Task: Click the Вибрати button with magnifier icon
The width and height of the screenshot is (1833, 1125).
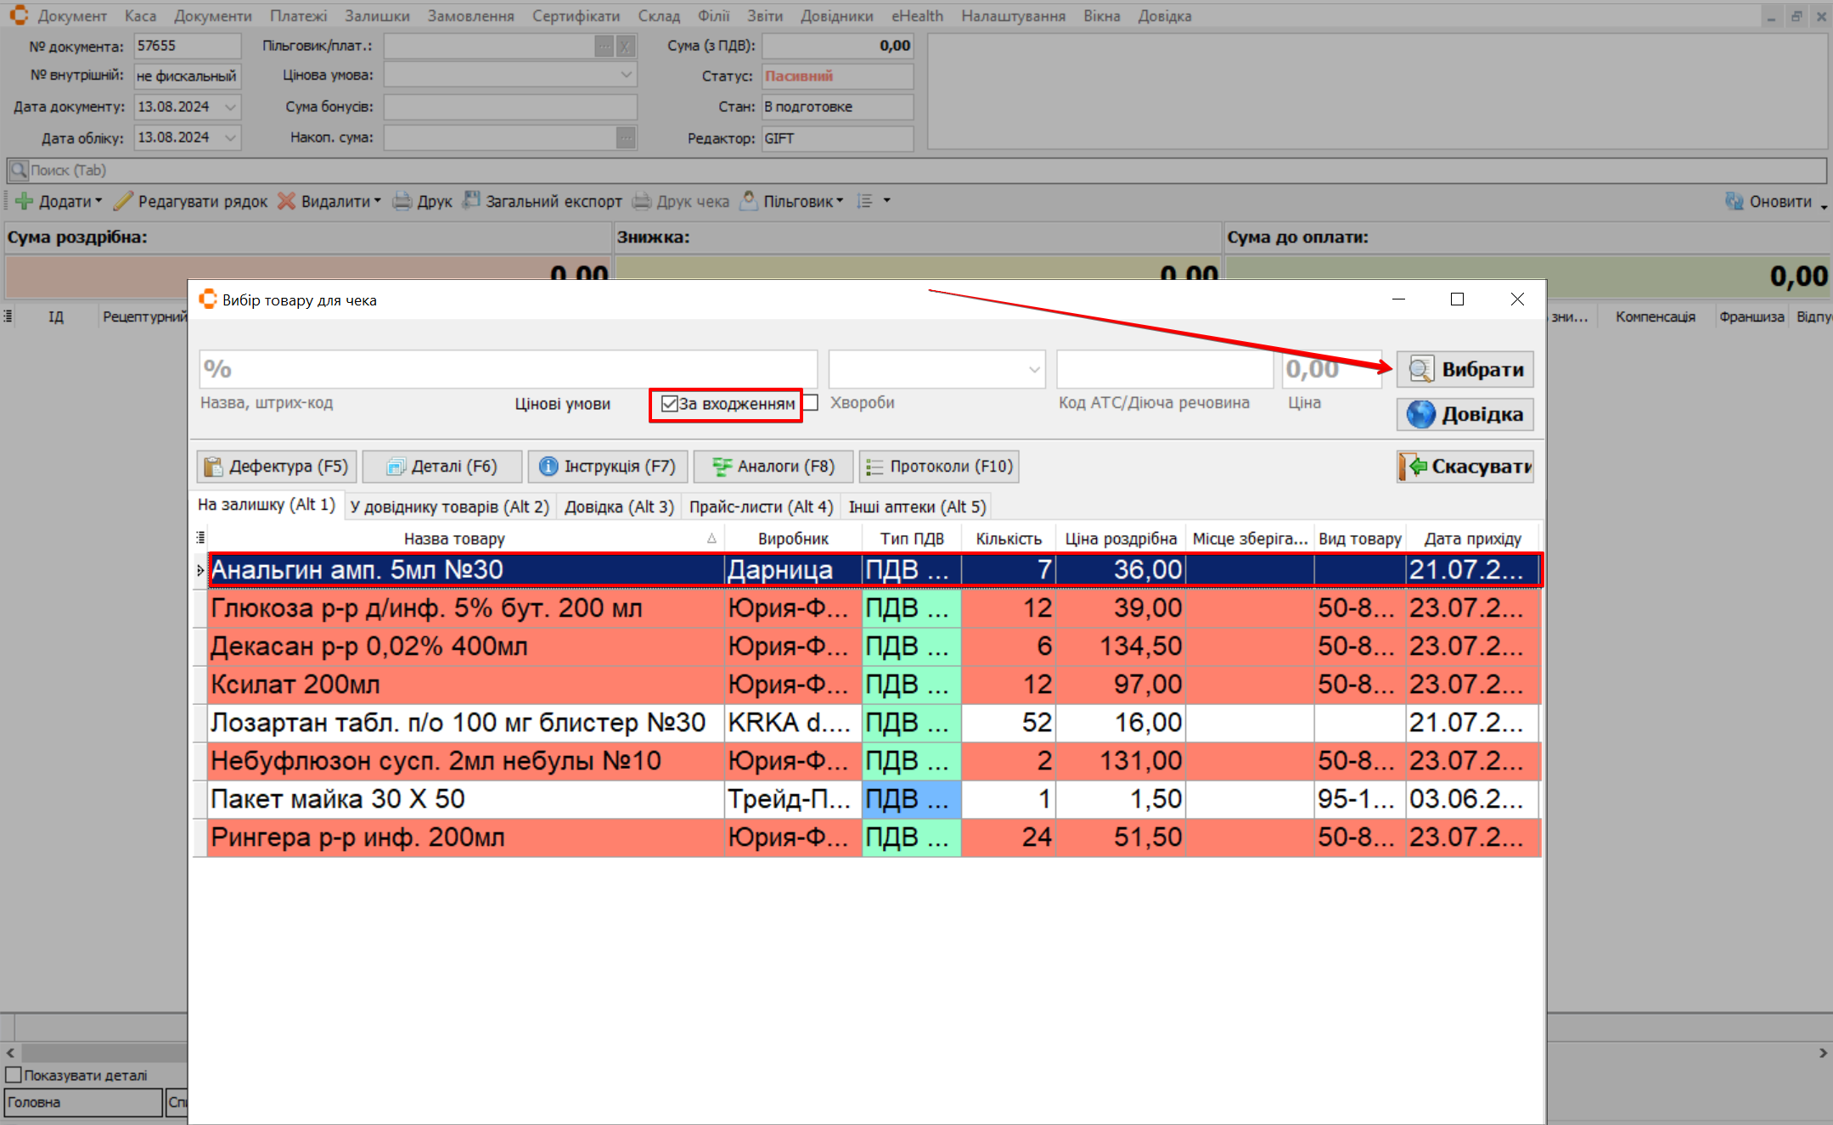Action: click(1465, 369)
